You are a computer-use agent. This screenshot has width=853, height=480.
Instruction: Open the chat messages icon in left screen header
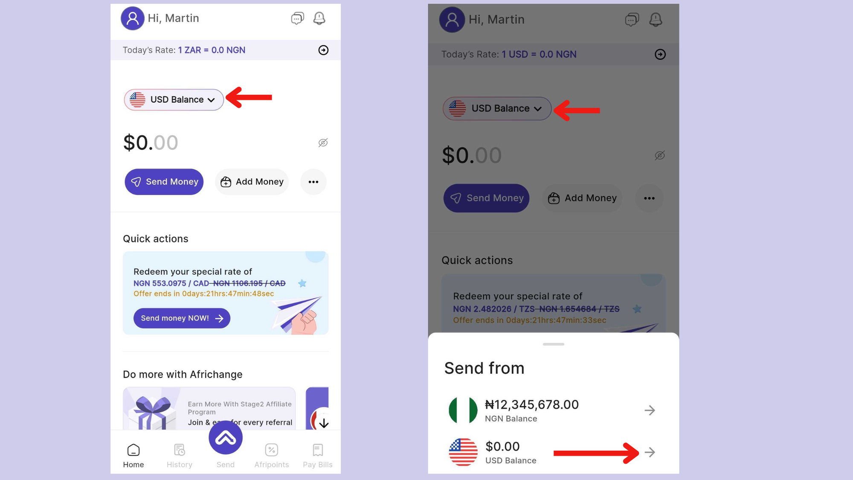(297, 18)
